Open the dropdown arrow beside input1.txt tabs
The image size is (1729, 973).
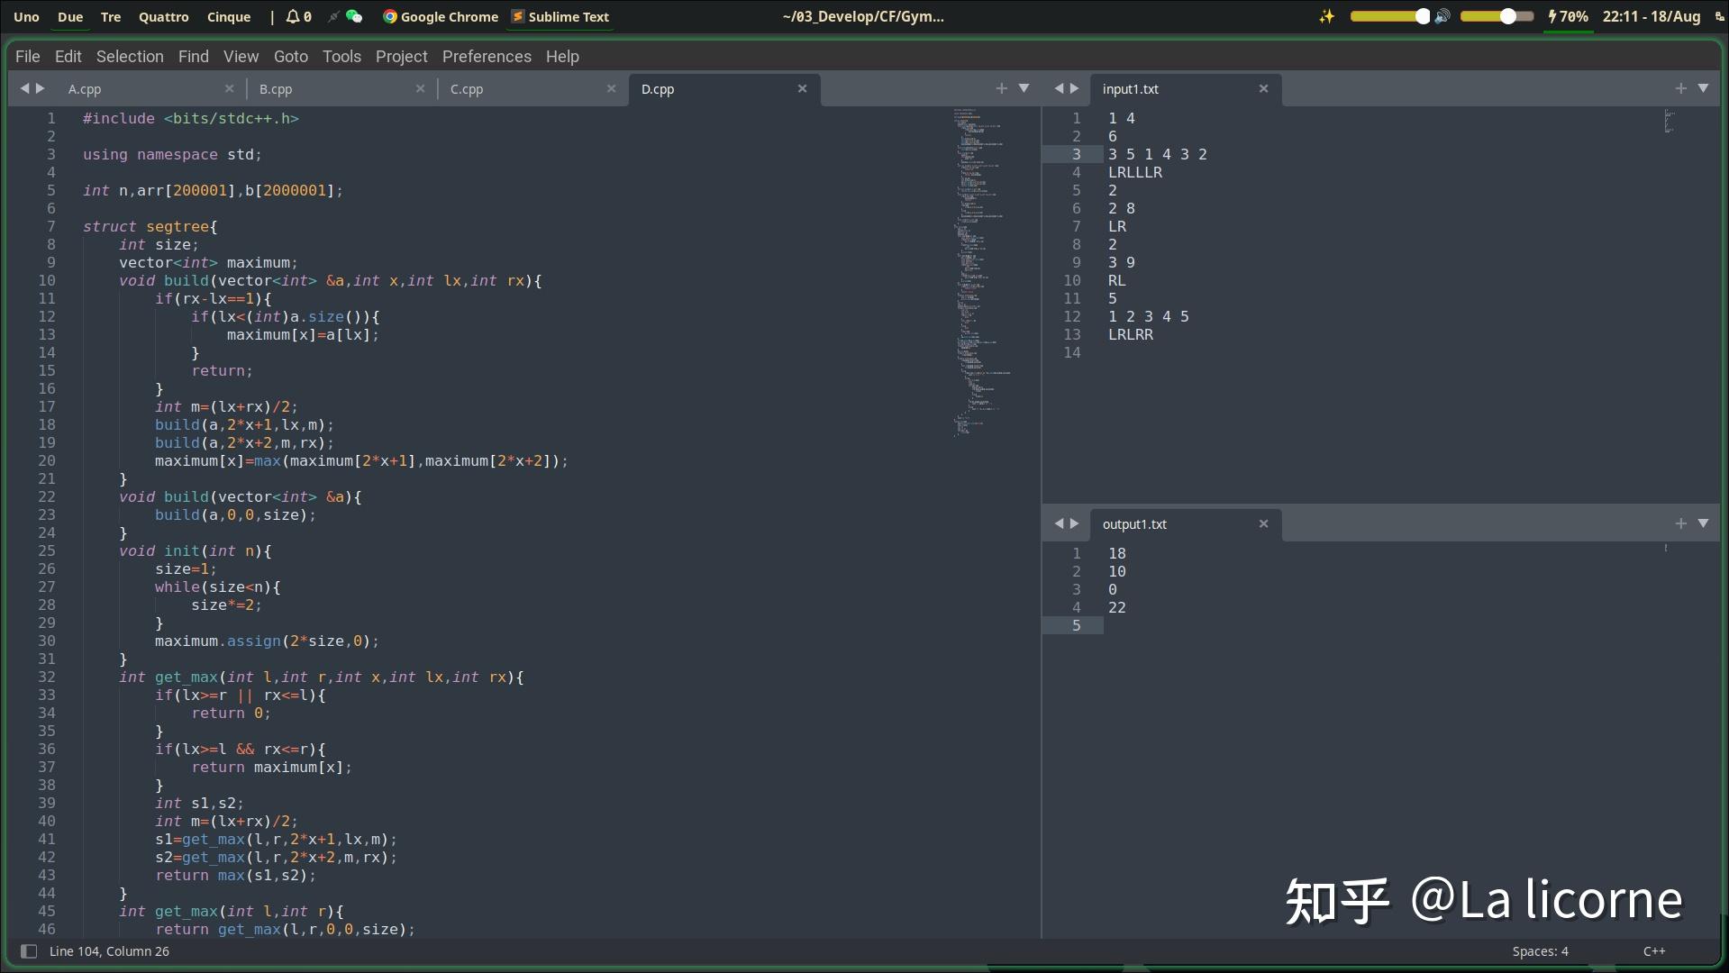click(x=1704, y=88)
